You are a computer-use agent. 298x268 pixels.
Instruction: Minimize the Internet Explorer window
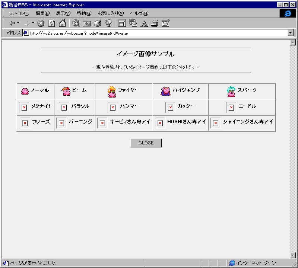(x=280, y=5)
